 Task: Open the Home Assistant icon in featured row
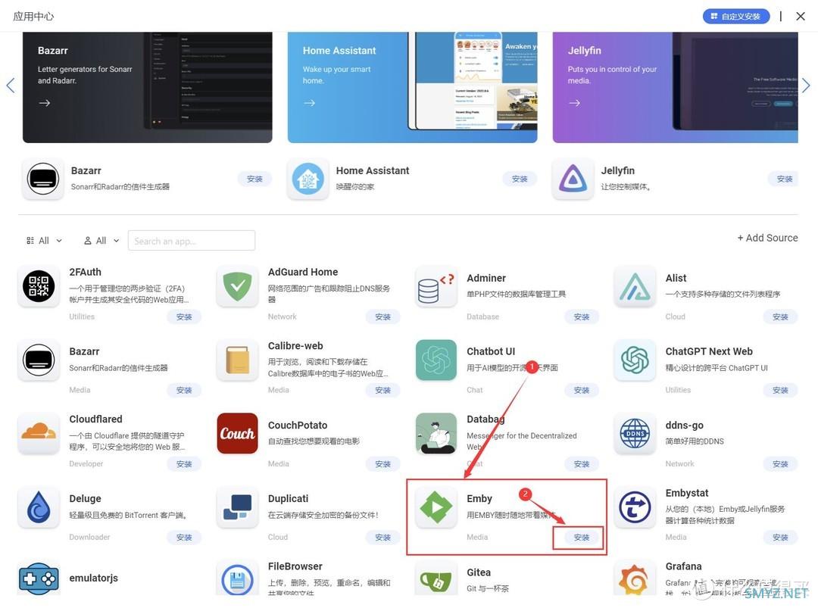pos(308,179)
